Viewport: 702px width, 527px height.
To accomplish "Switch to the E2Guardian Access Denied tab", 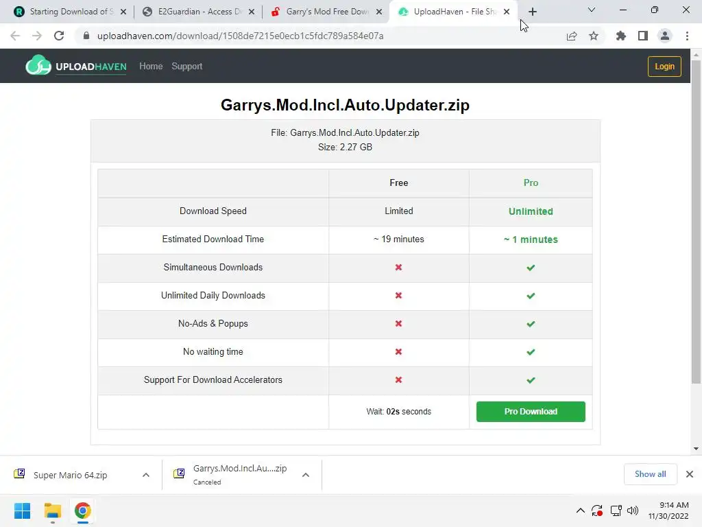I will [x=198, y=12].
